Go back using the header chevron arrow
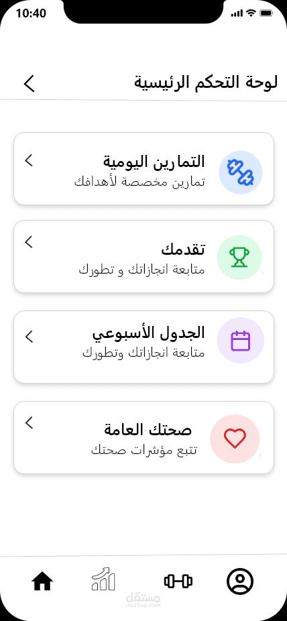Viewport: 287px width, 621px height. tap(30, 84)
